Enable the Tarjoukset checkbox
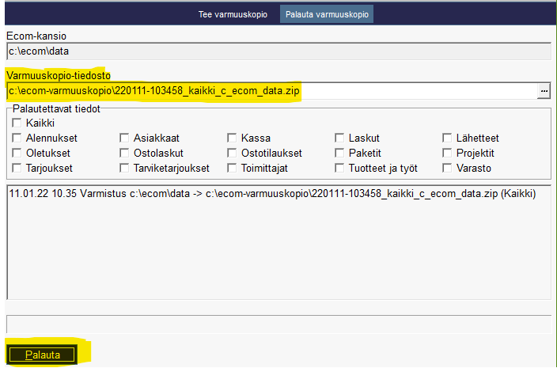This screenshot has height=368, width=557. point(17,168)
